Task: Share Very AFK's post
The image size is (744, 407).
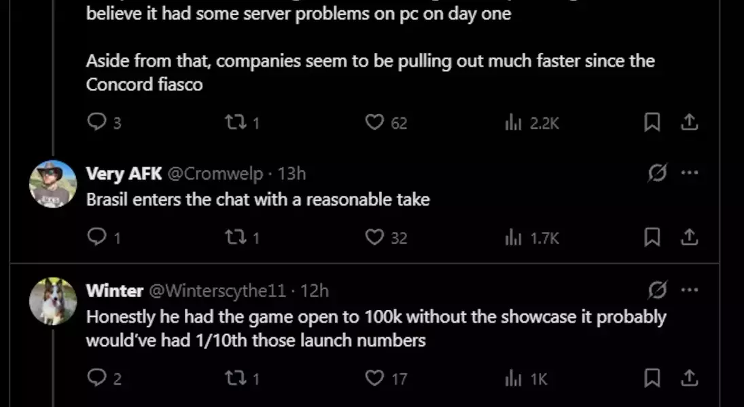Action: [x=689, y=237]
